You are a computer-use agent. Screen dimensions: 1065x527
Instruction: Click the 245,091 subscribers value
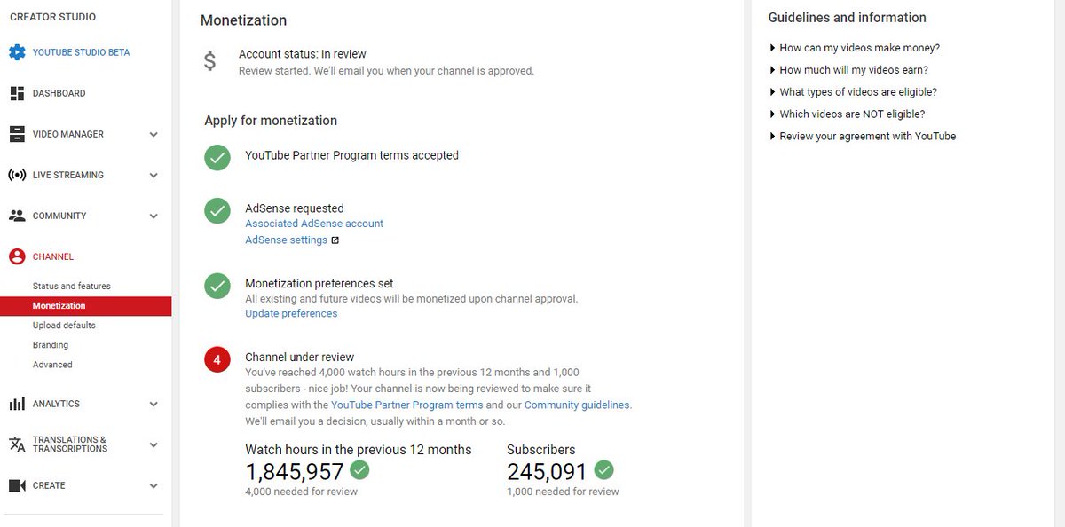point(547,471)
